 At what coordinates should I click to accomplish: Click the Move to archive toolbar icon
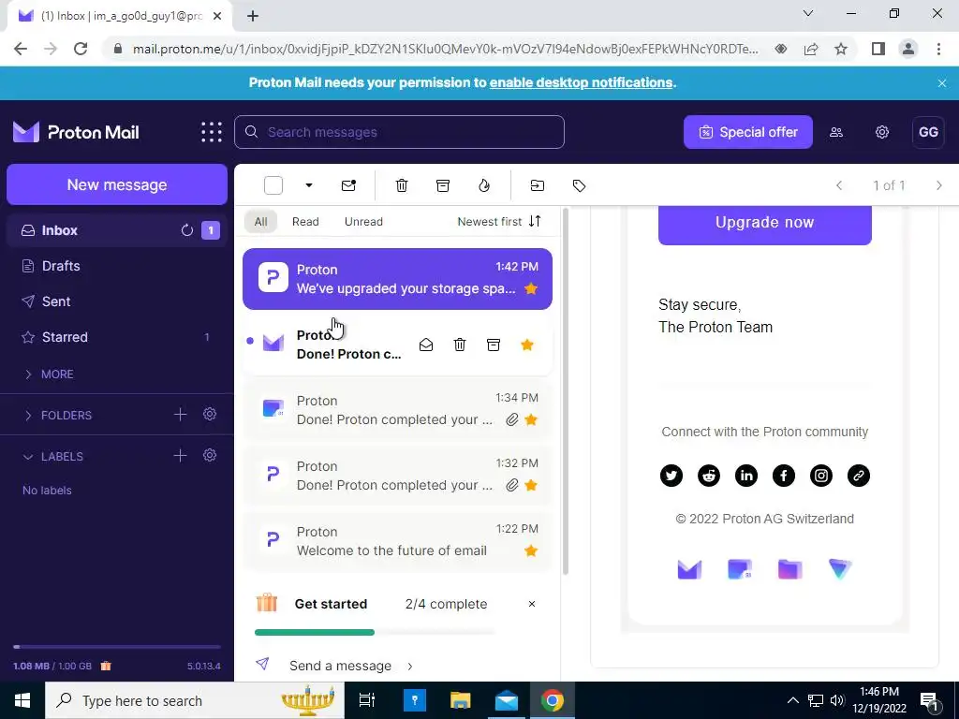tap(443, 185)
